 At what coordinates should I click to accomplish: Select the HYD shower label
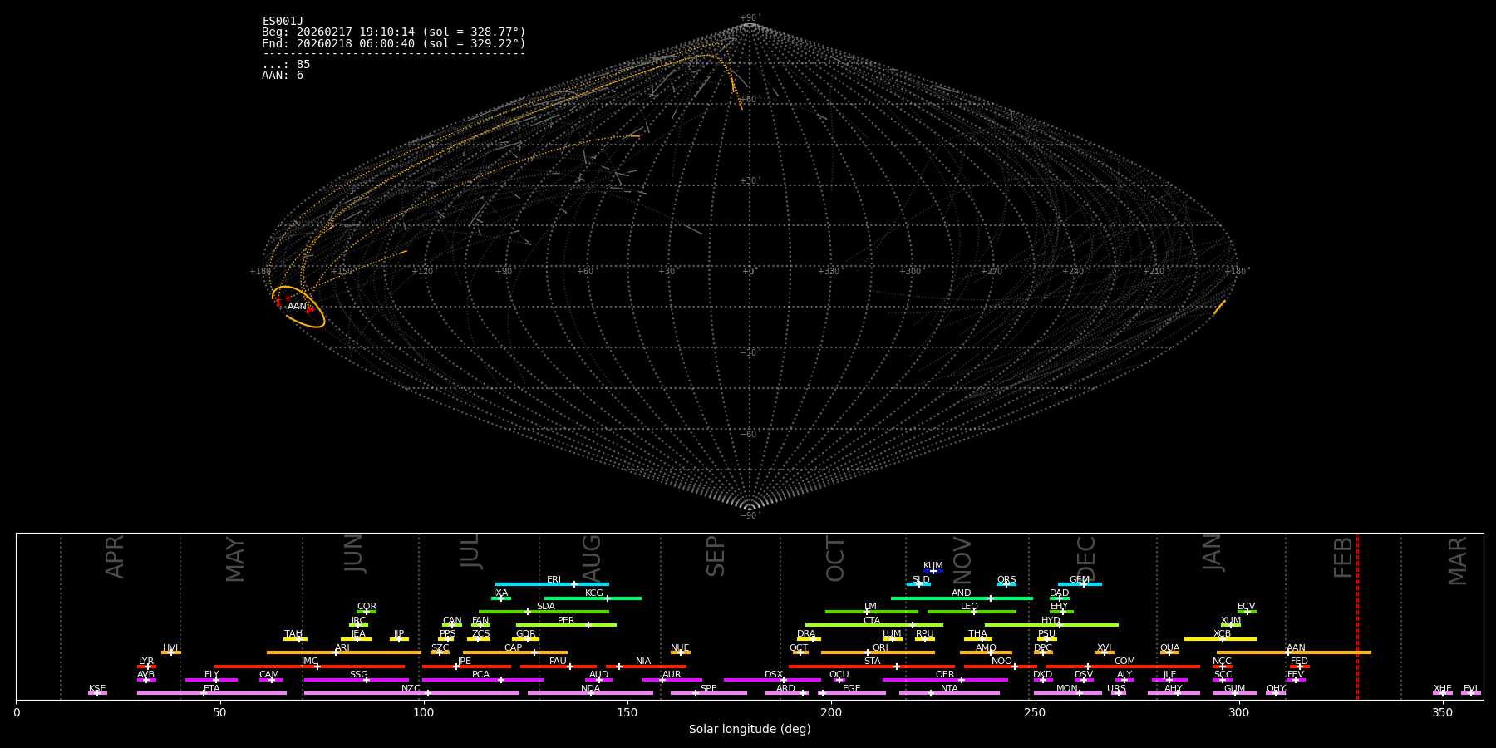1051,621
